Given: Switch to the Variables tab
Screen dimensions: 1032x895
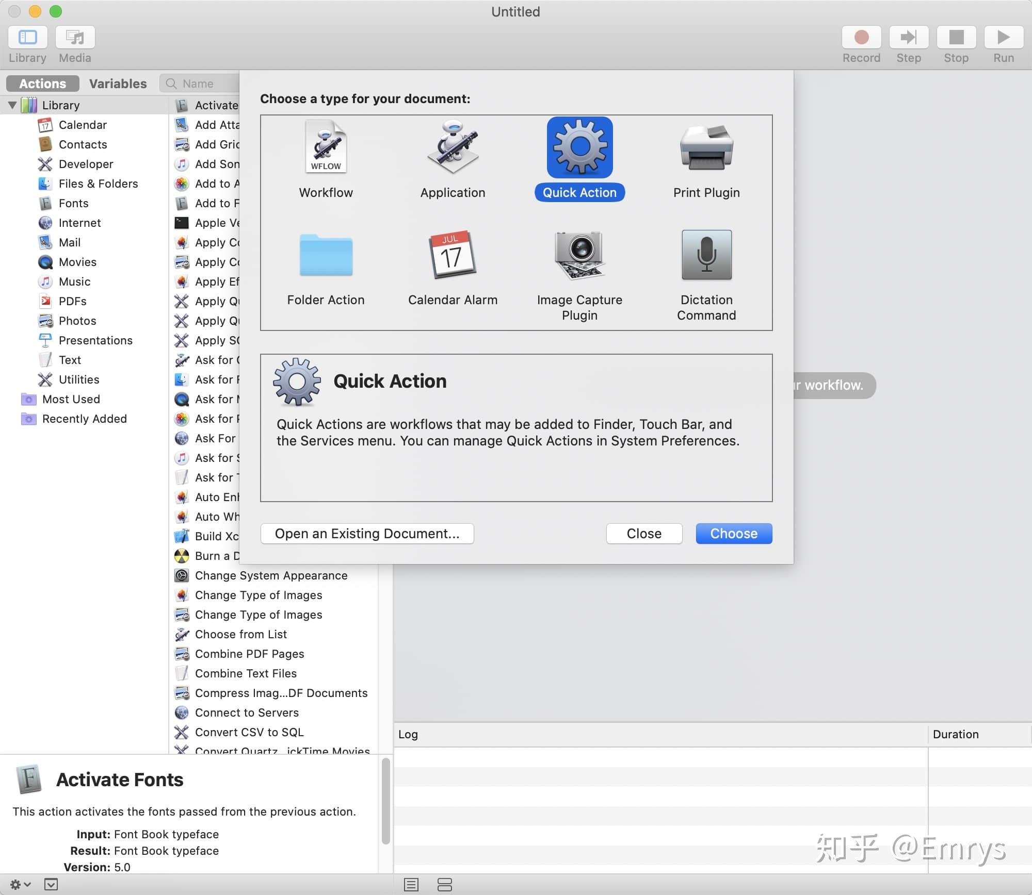Looking at the screenshot, I should point(118,83).
